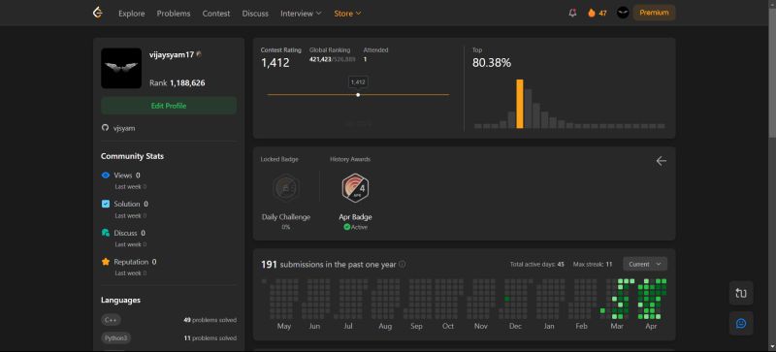Click the info icon beside submissions count

pos(403,265)
